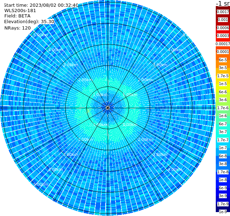Click the 3e-8 colorbar label
230x216 pixels.
(x=223, y=164)
